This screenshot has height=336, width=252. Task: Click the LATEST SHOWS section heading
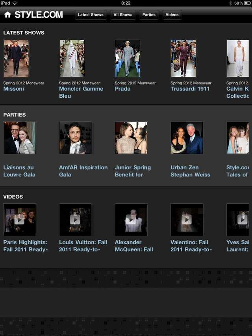click(24, 33)
